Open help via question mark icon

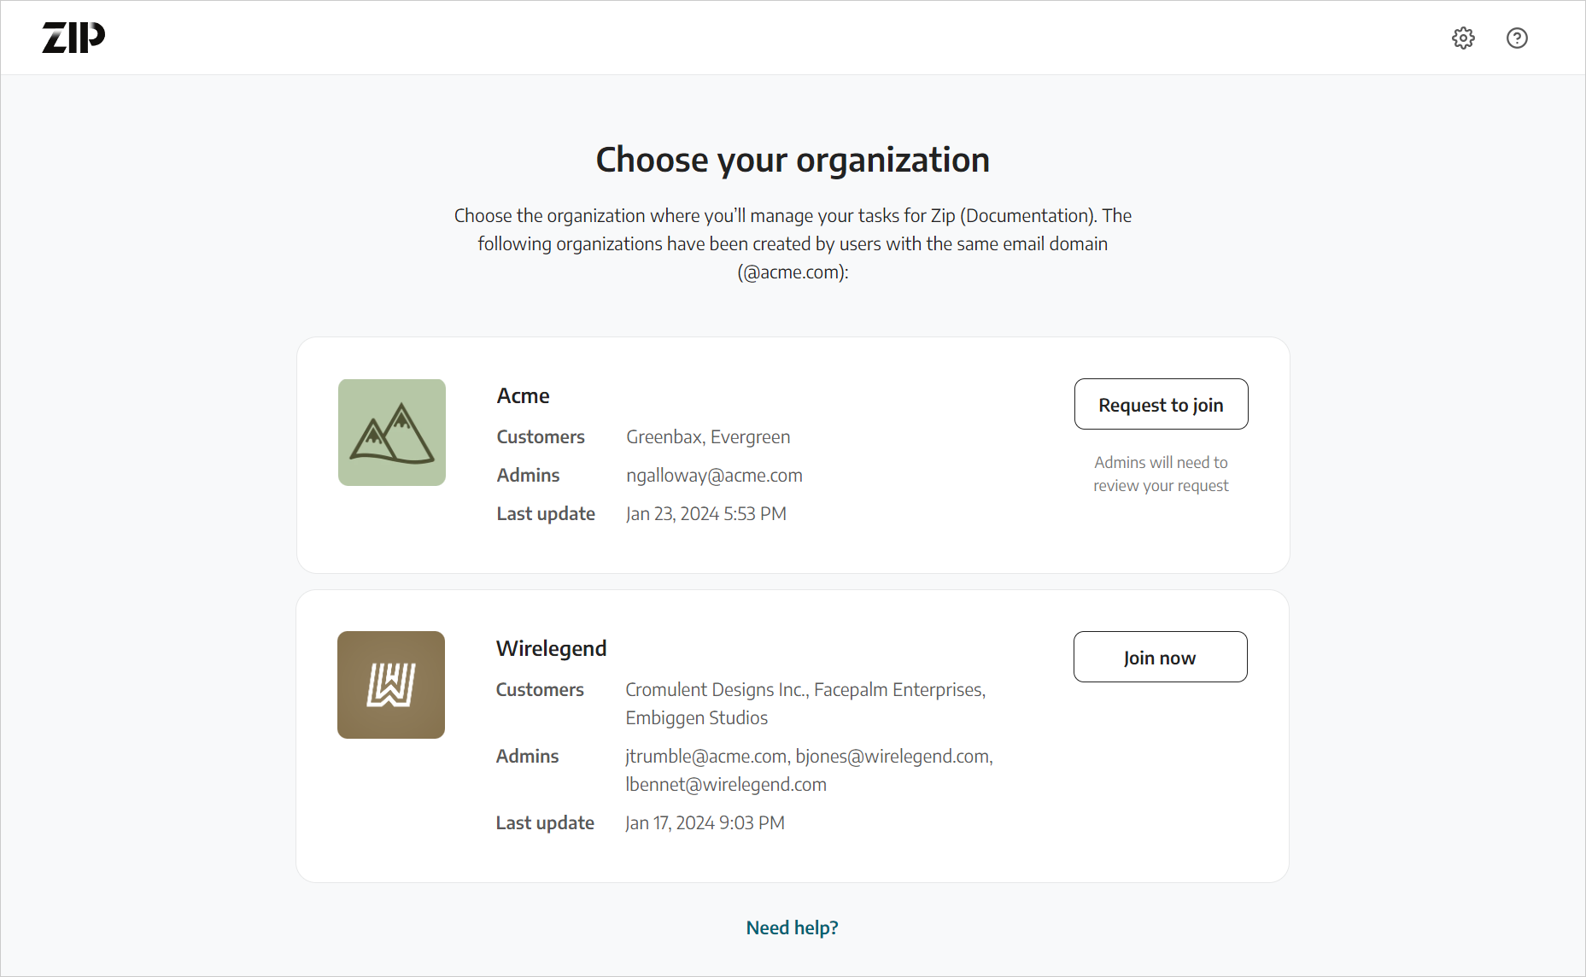(1517, 38)
